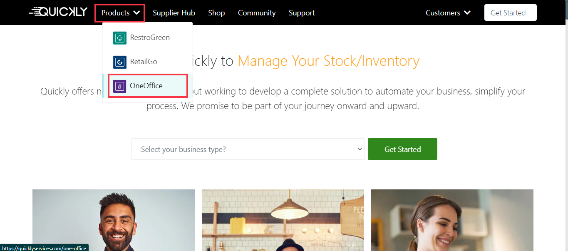This screenshot has height=251, width=568.
Task: Open the business type dropdown
Action: (x=248, y=149)
